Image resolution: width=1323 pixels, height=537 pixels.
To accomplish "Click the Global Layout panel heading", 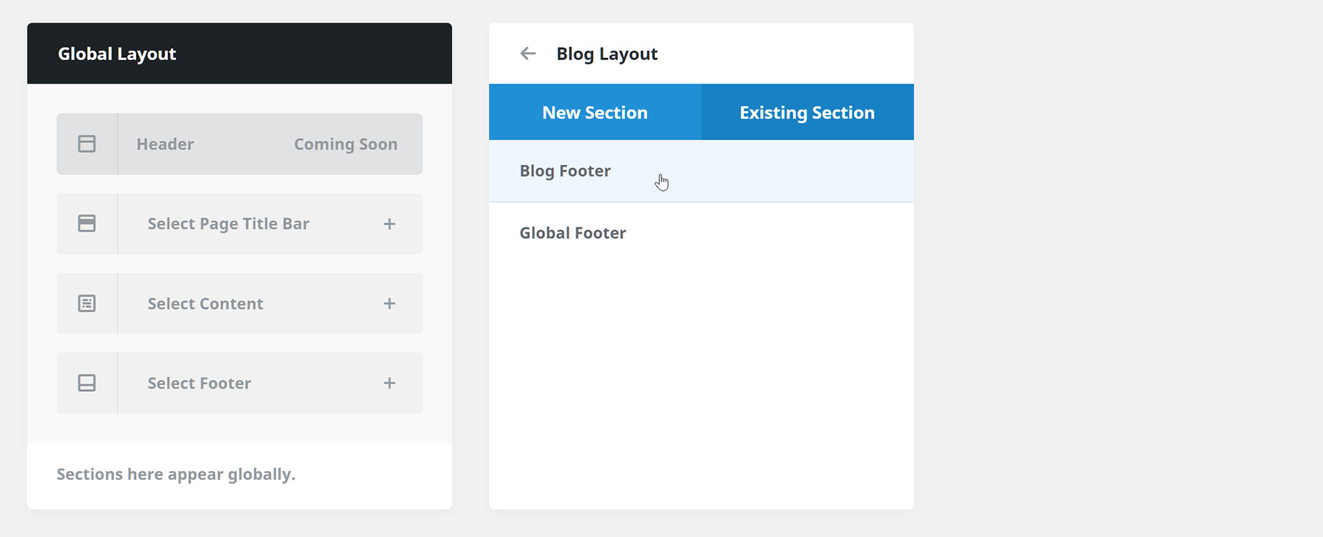I will point(117,54).
